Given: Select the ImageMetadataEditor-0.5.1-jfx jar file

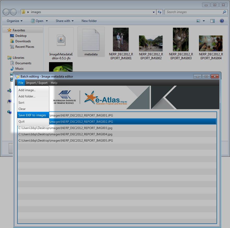Looking at the screenshot, I should [x=61, y=43].
